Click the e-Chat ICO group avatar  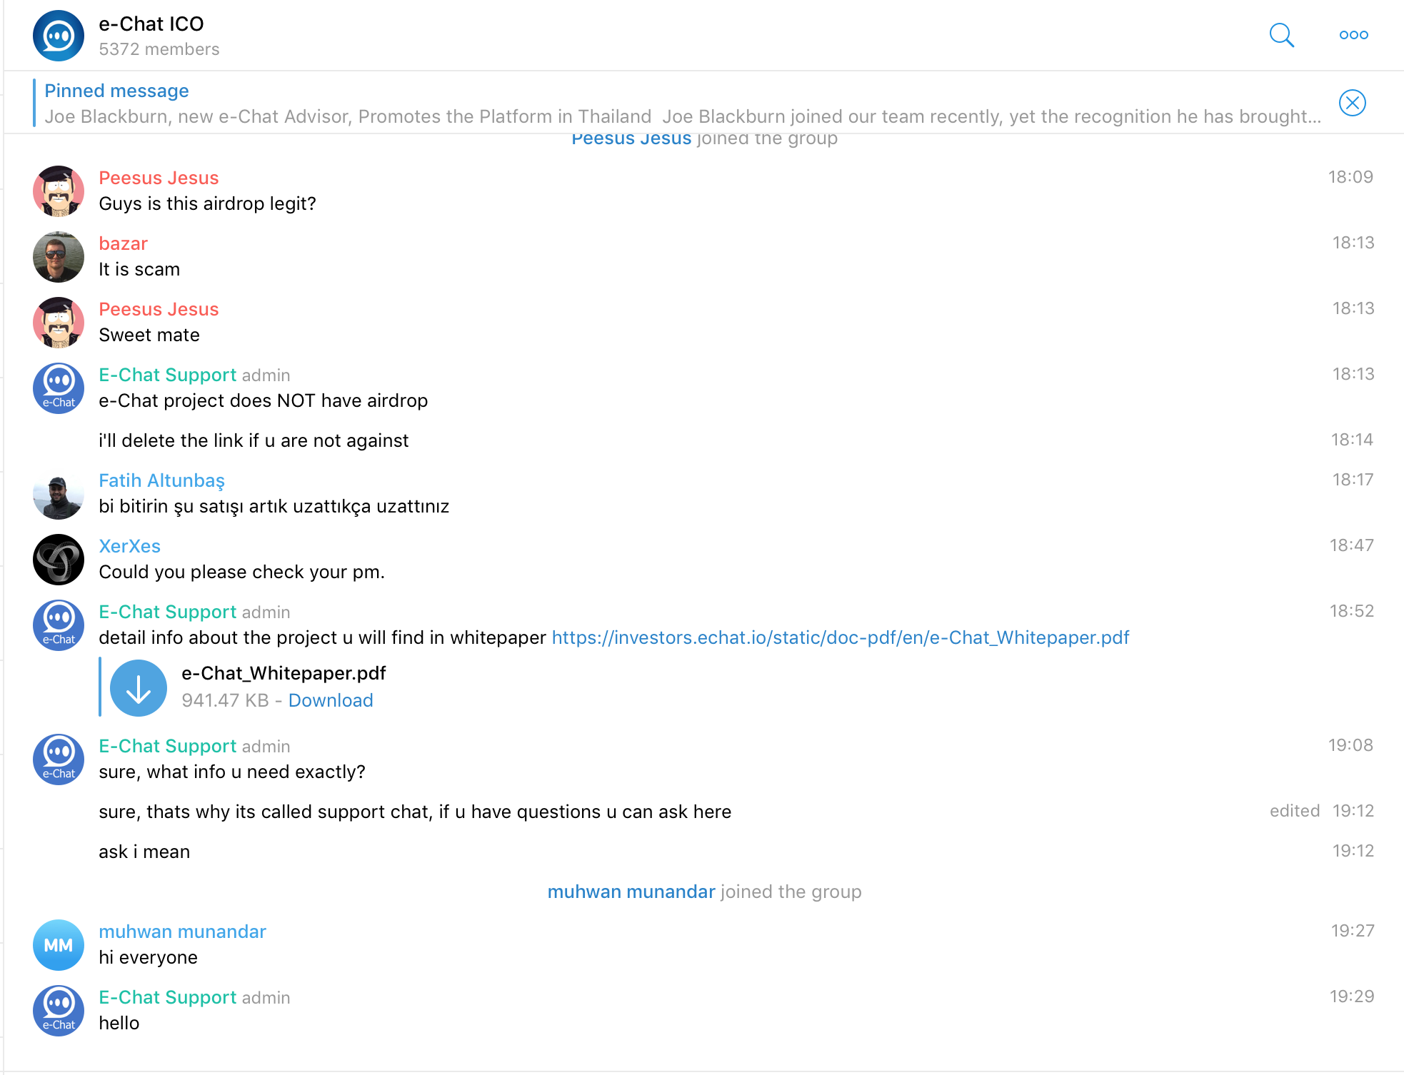59,36
